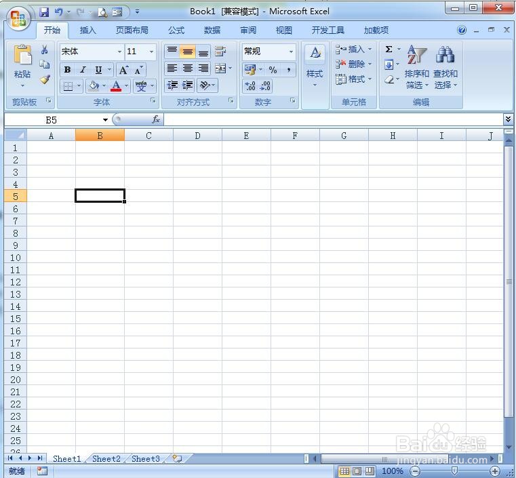This screenshot has width=516, height=478.
Task: Click the zoom slider handle
Action: (x=454, y=471)
